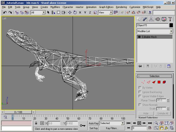Select the Move transform tool

(70, 12)
